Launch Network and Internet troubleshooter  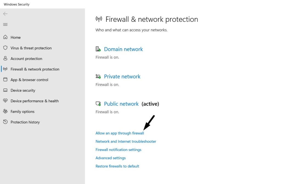(126, 141)
